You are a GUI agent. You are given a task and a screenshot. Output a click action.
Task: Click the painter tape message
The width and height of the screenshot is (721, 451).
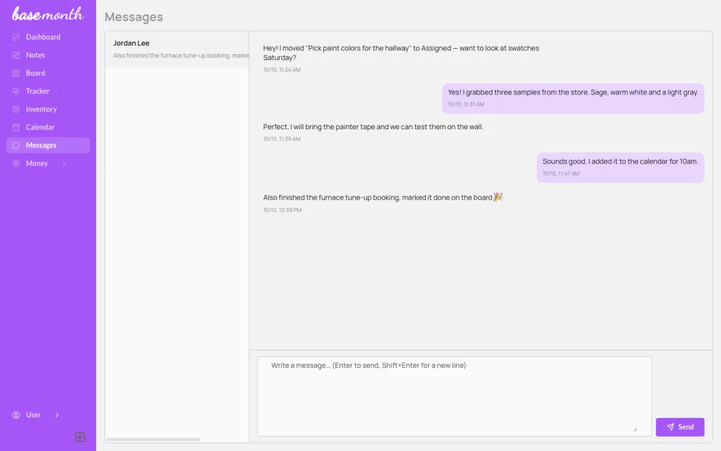(x=373, y=127)
